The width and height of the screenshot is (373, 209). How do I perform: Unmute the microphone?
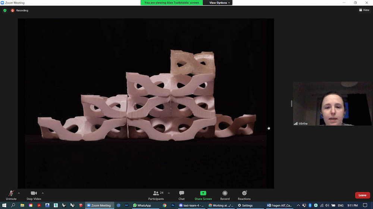coord(11,195)
